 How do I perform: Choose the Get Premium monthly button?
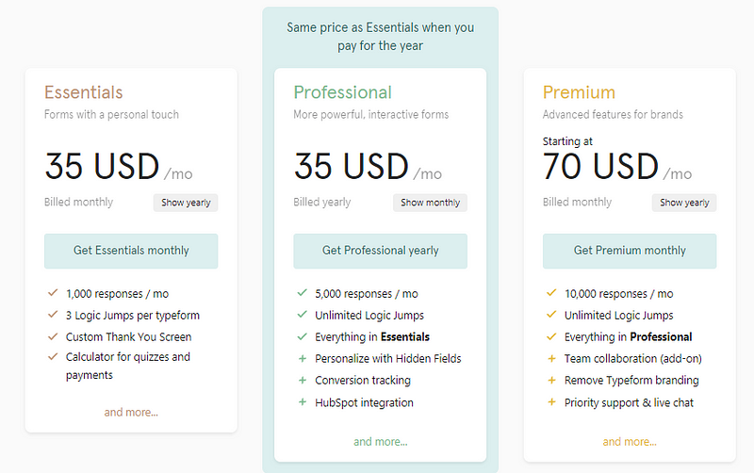630,251
